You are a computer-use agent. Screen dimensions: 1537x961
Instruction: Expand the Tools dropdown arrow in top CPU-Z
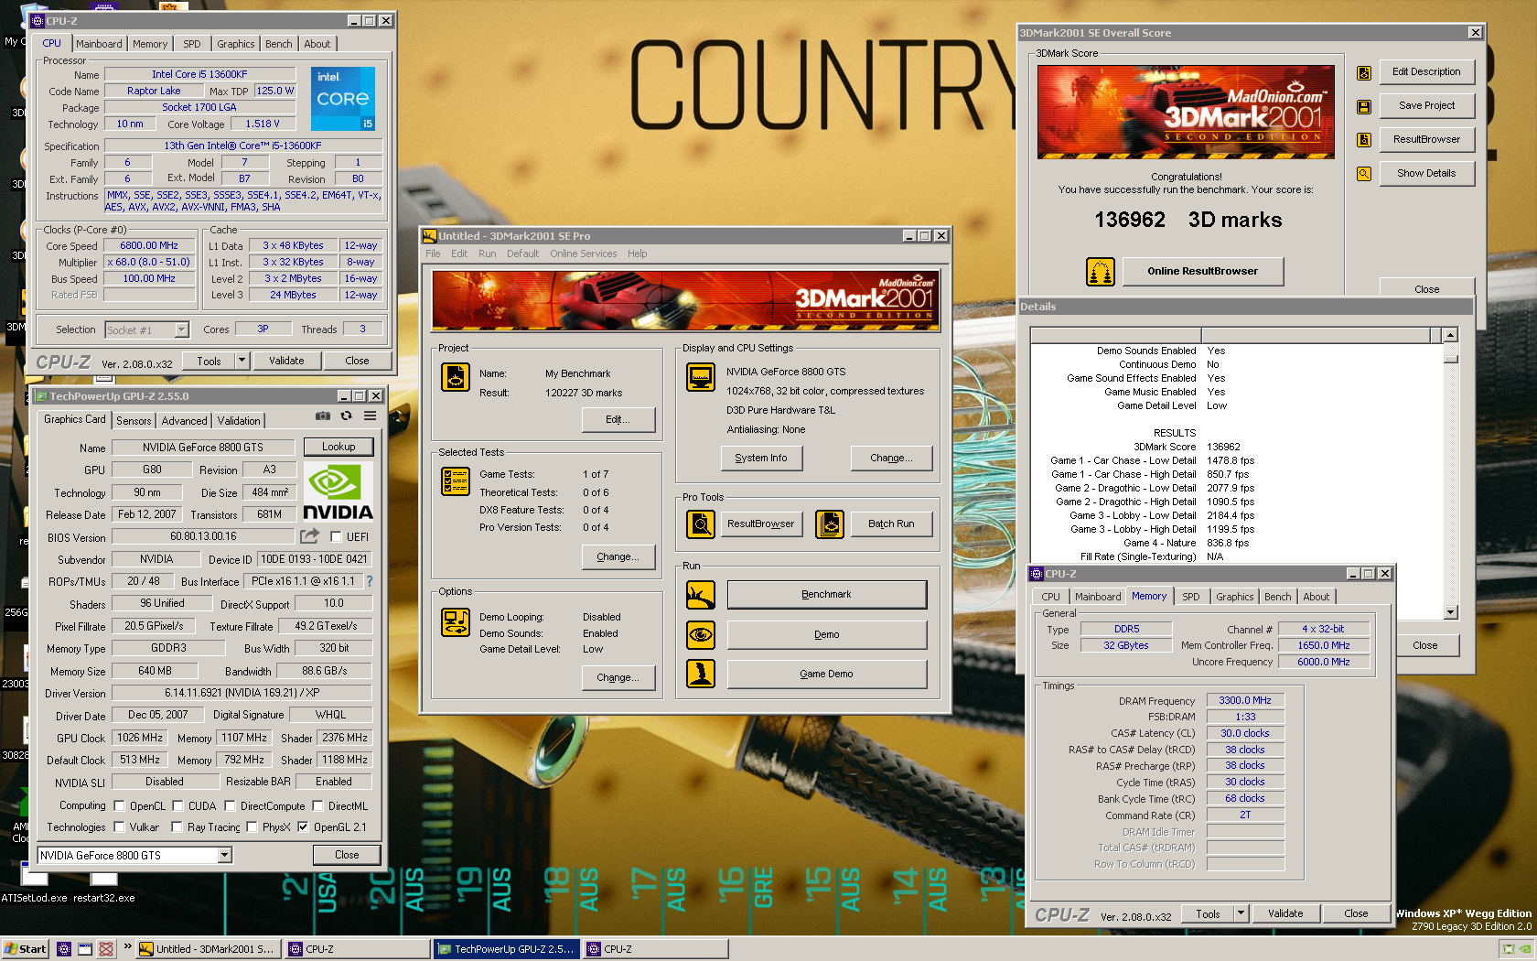pyautogui.click(x=242, y=361)
